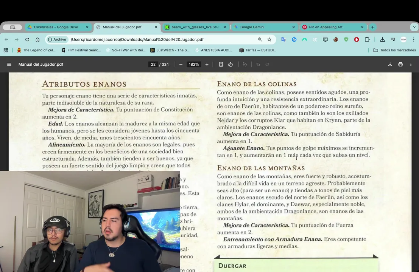Click the address bar zoom magnifier icon
Screen dimensions: 419x272
pos(260,39)
